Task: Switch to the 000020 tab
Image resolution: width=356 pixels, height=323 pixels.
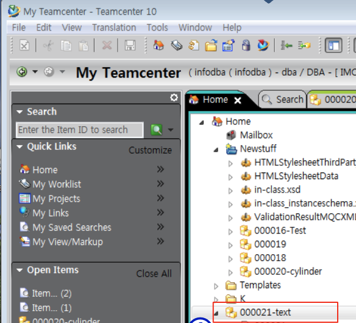Action: [332, 99]
